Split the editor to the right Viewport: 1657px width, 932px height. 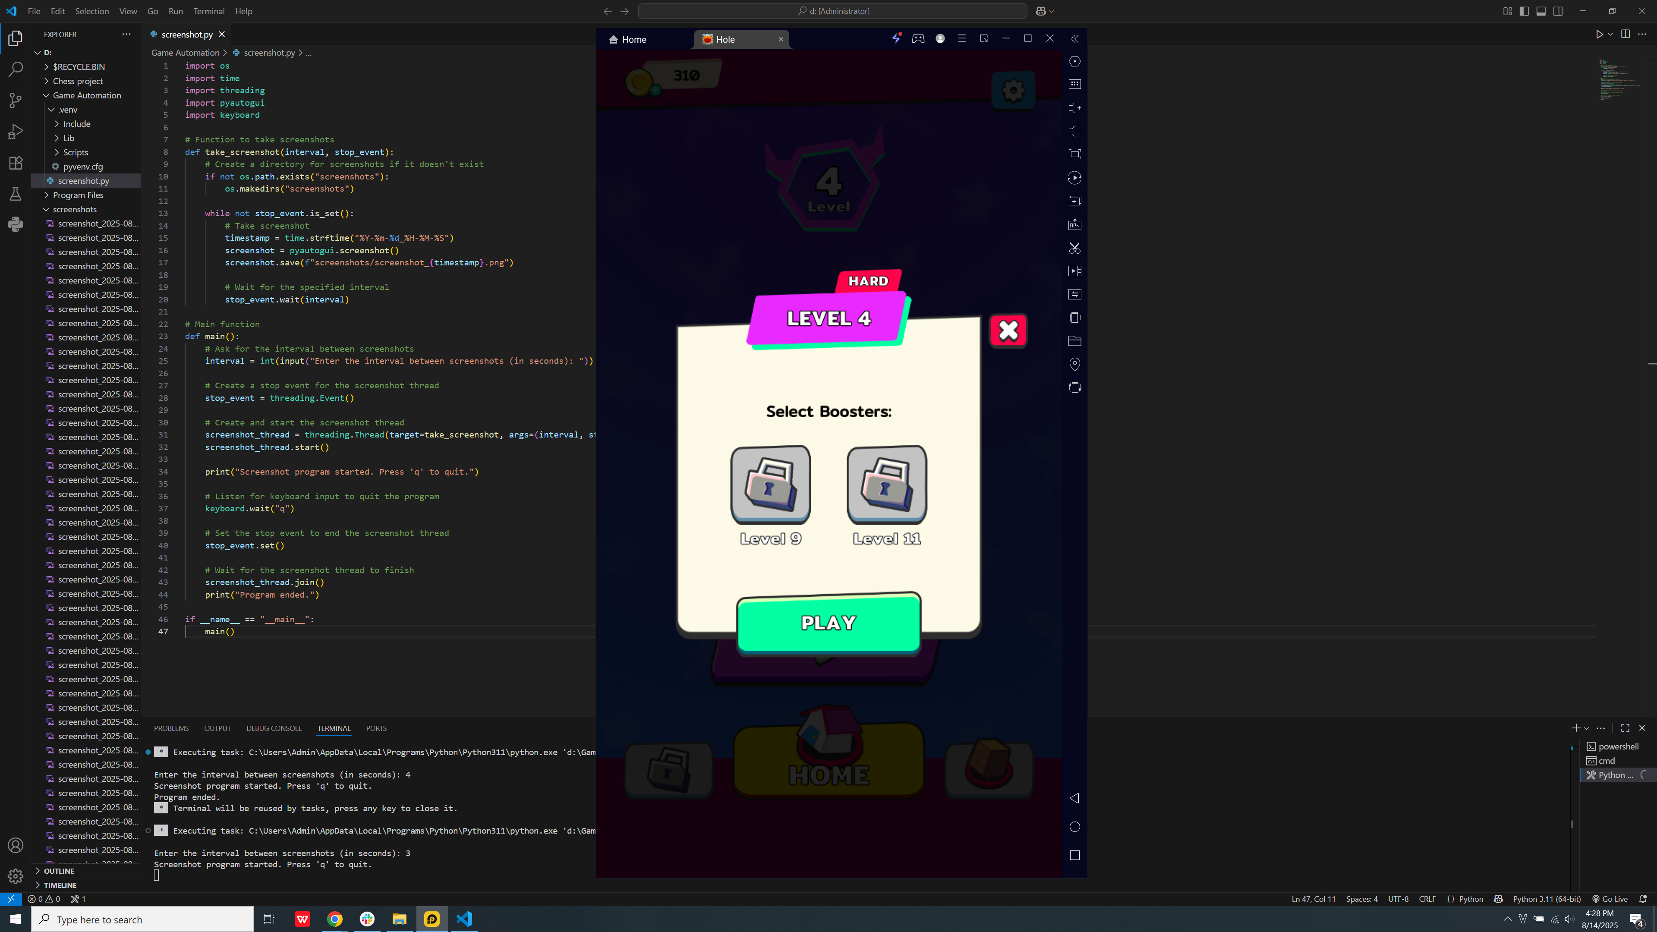coord(1625,34)
